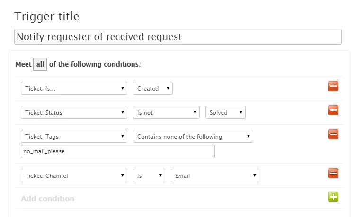Remove the Ticket: Is... condition row
The width and height of the screenshot is (355, 217).
333,86
